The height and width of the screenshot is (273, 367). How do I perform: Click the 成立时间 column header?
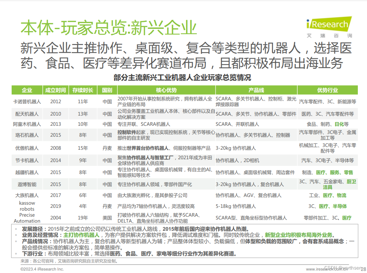point(55,90)
